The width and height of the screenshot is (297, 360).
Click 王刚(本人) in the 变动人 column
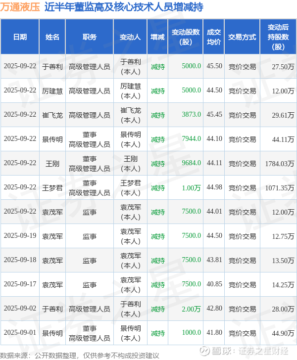click(130, 164)
